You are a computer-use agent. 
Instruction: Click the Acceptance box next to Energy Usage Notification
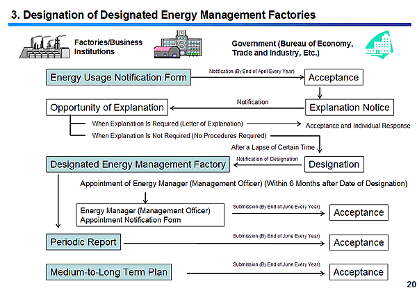[x=334, y=77]
